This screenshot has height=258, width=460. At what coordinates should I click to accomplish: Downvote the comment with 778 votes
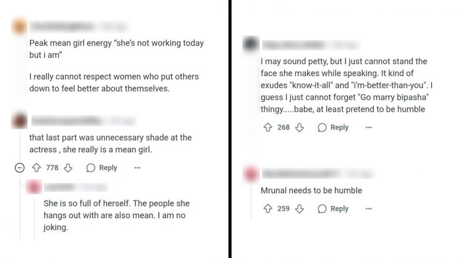pos(68,168)
